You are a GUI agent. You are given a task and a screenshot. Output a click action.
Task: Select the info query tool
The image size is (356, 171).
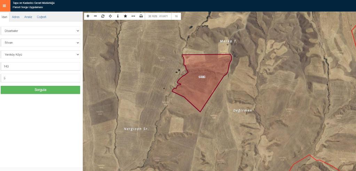pyautogui.click(x=118, y=16)
